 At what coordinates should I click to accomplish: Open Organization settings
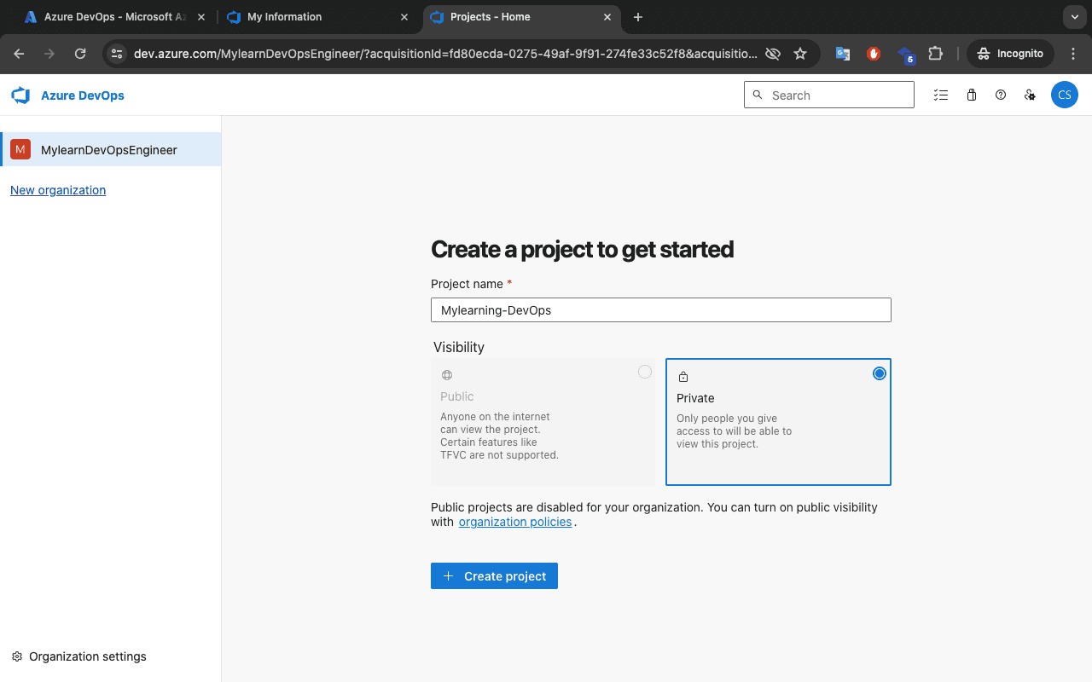[x=78, y=656]
